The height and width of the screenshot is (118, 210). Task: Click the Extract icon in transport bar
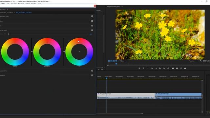(x=177, y=68)
